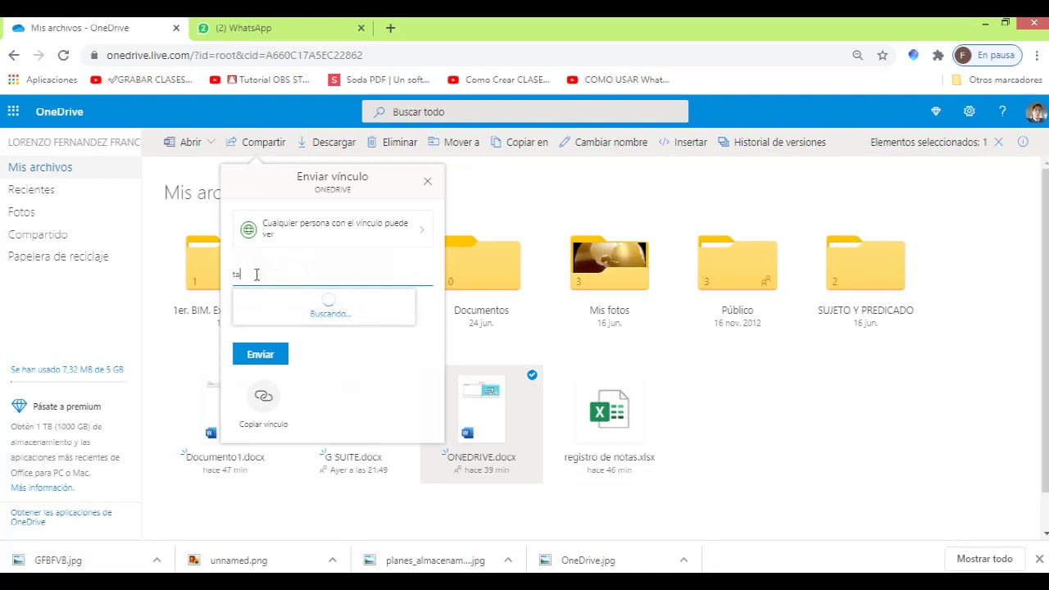The image size is (1049, 590).
Task: Click Mover a in the toolbar
Action: coord(454,142)
